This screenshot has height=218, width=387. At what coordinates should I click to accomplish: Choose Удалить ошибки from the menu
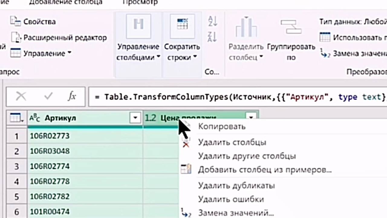pyautogui.click(x=231, y=199)
